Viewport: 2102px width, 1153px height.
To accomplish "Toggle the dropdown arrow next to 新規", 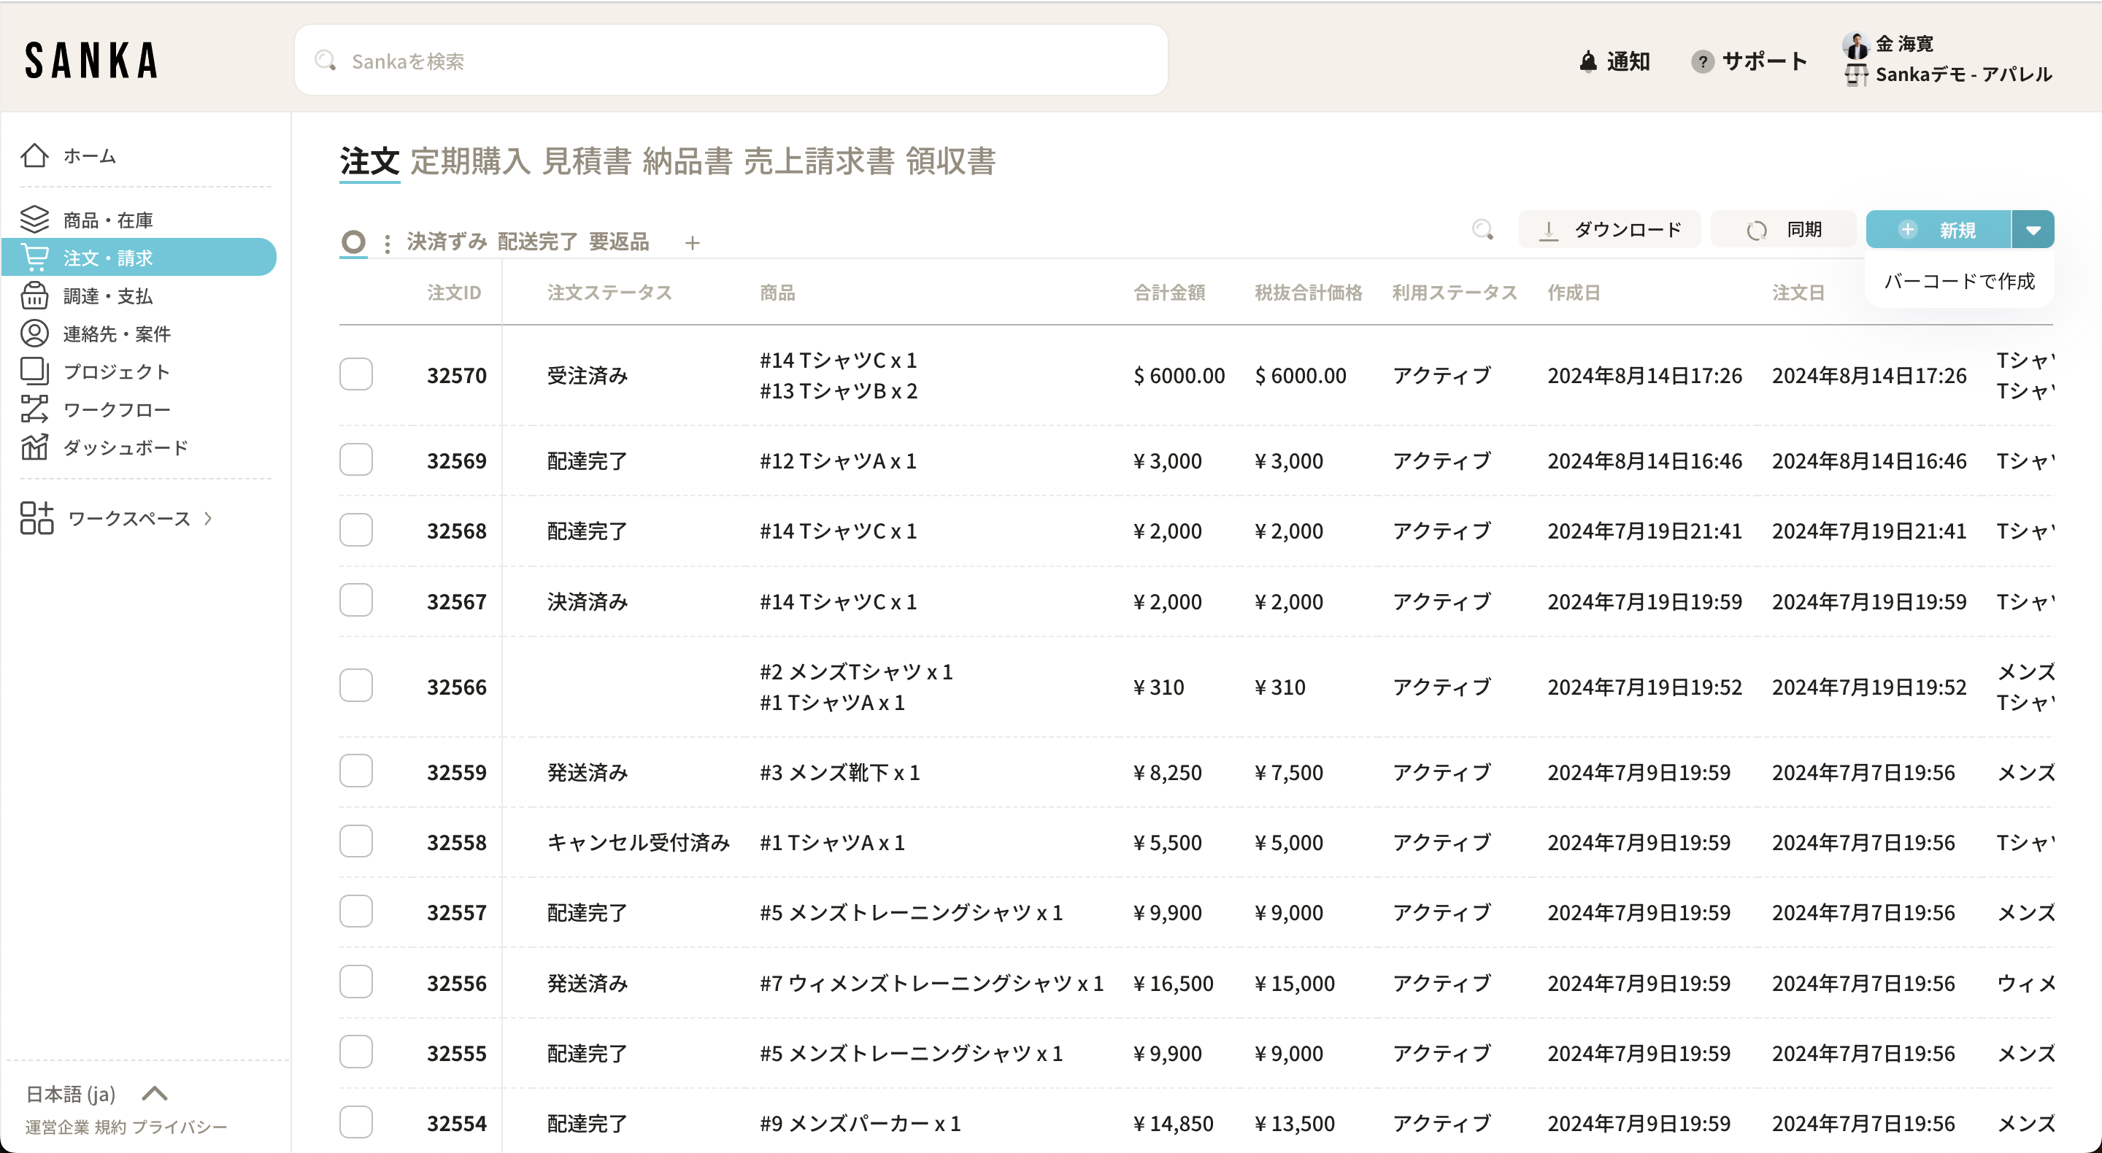I will click(x=2033, y=230).
